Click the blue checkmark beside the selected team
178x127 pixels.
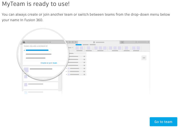click(x=24, y=50)
